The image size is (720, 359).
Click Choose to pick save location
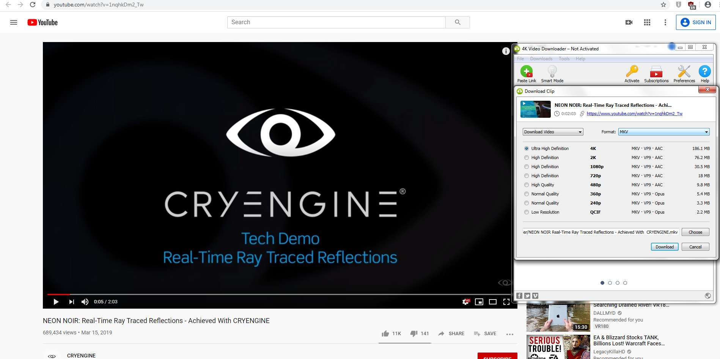tap(695, 232)
